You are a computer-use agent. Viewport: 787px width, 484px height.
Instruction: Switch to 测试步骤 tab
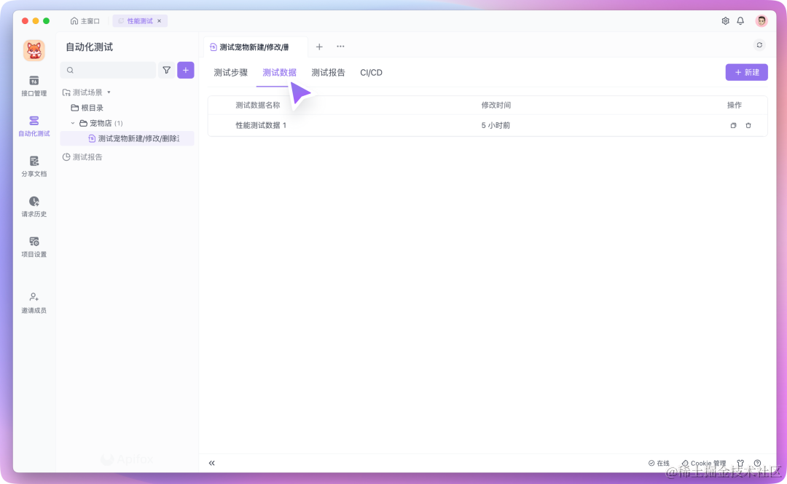231,73
